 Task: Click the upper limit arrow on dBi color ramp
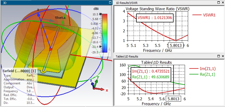pos(101,14)
